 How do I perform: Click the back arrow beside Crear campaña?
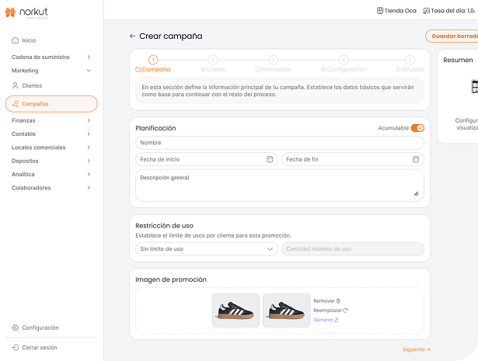click(132, 36)
